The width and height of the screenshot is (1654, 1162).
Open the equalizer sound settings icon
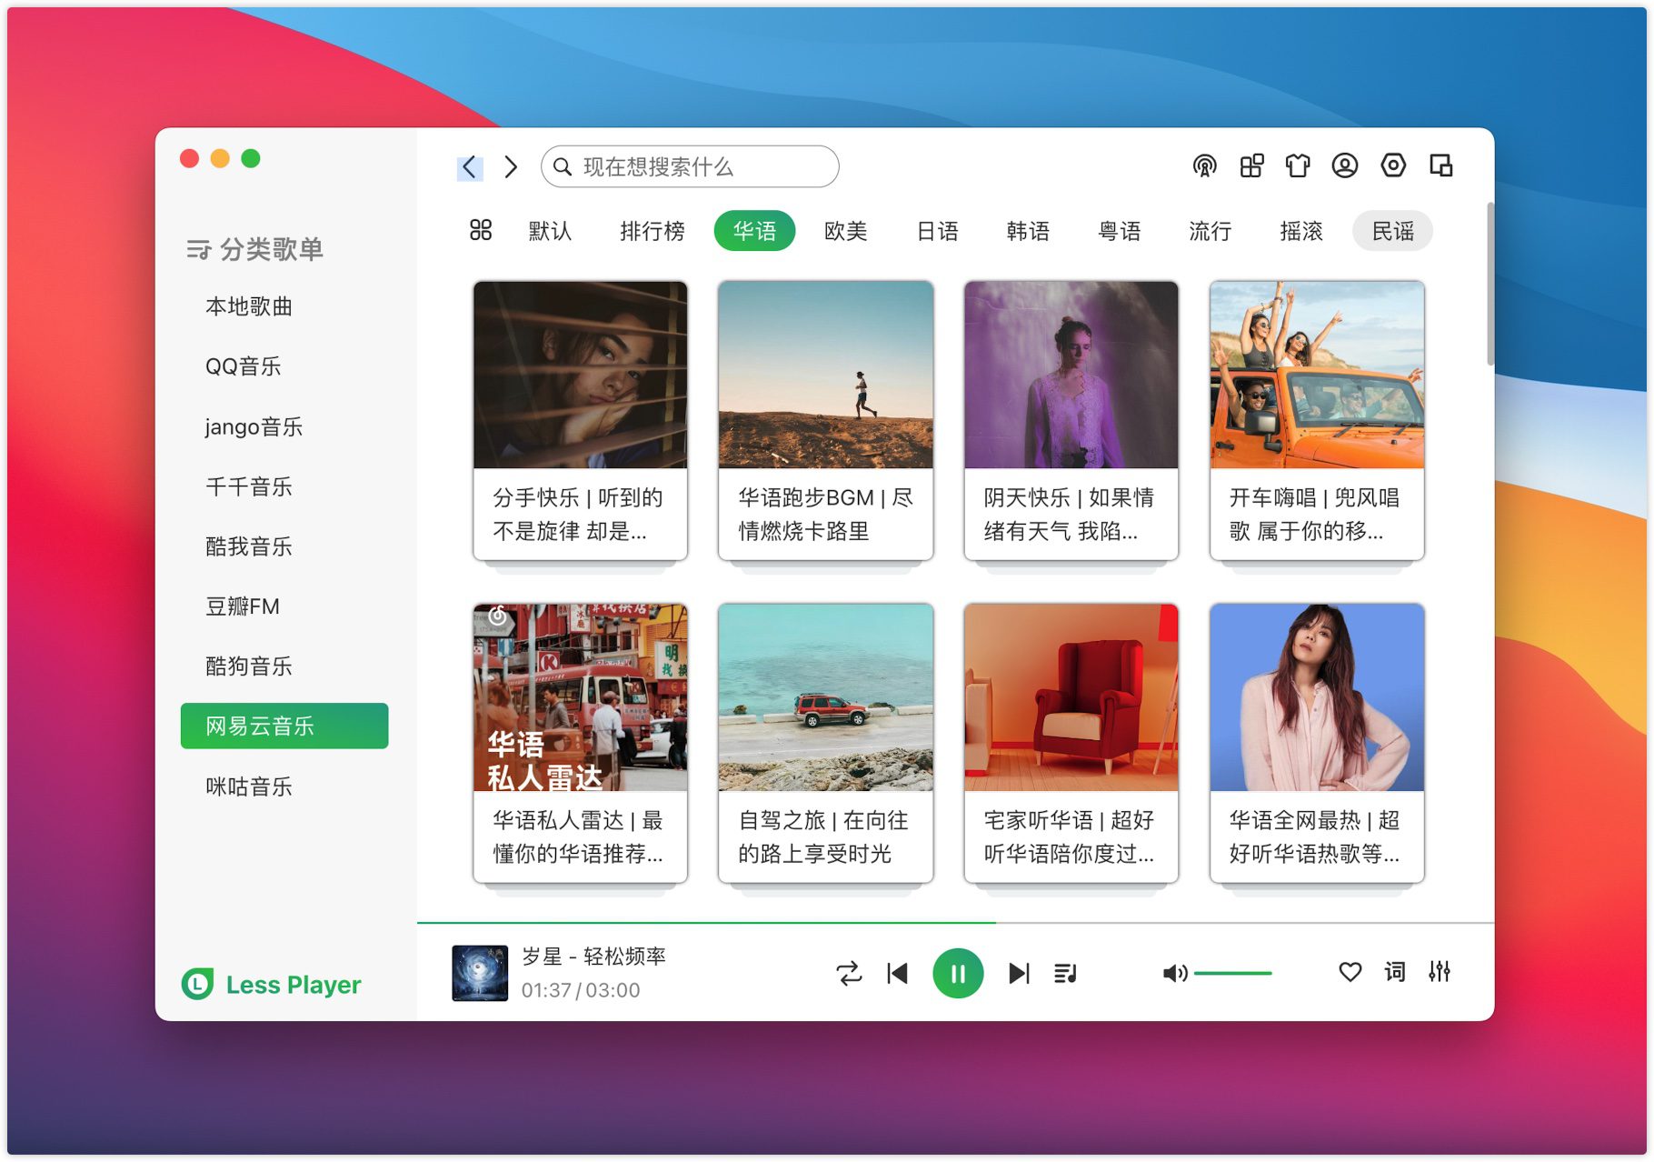pos(1440,972)
